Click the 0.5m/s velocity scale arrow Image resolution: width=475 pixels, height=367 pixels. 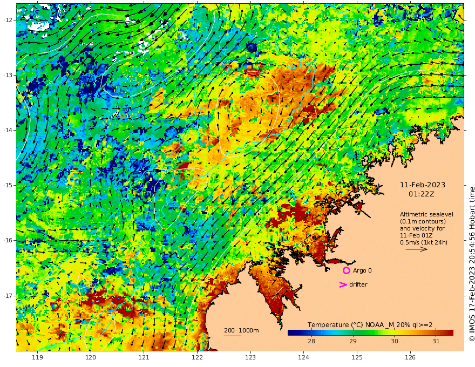417,249
